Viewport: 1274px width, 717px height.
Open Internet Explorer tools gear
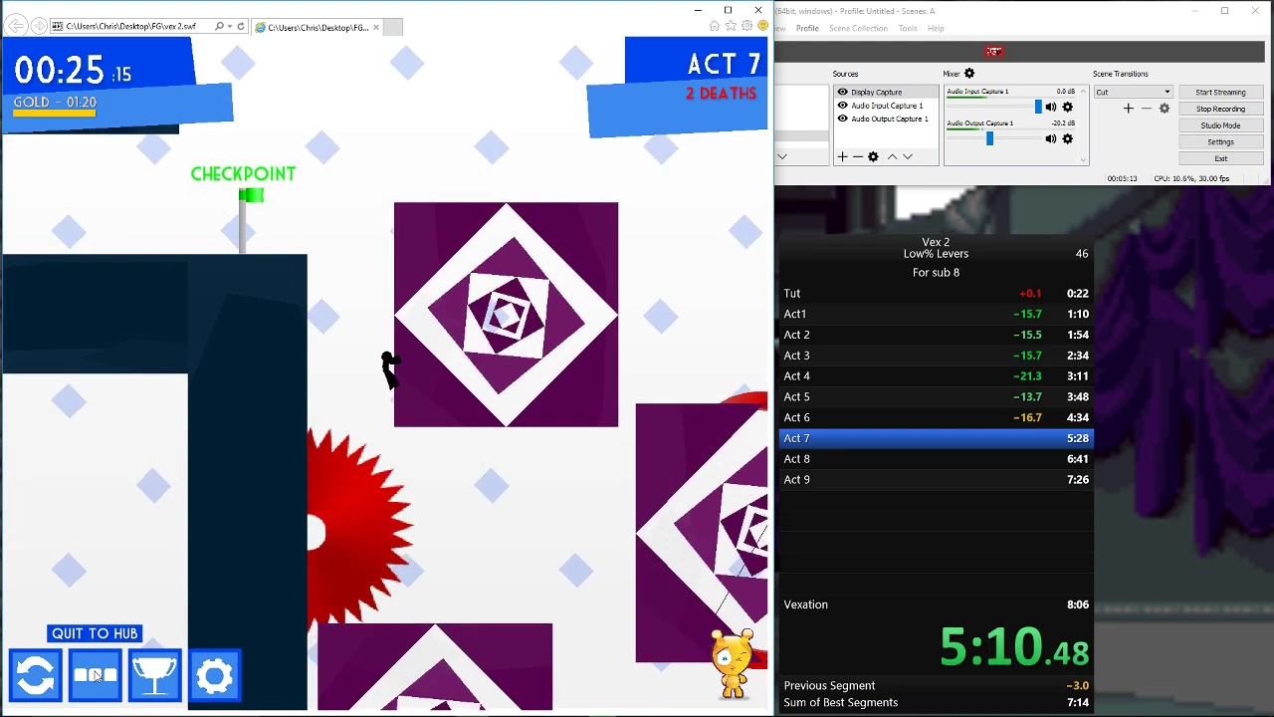(746, 26)
